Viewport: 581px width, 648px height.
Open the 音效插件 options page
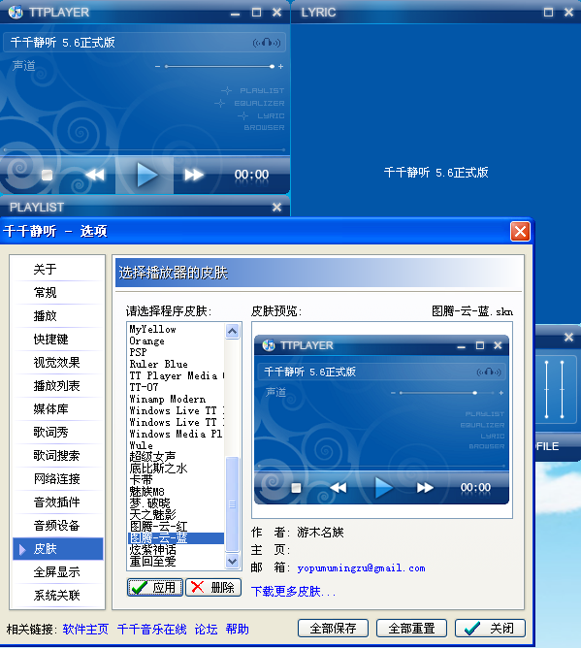pyautogui.click(x=58, y=502)
